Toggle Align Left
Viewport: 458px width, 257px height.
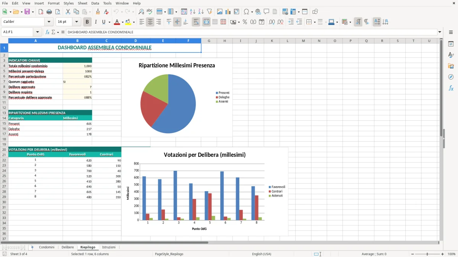[142, 22]
